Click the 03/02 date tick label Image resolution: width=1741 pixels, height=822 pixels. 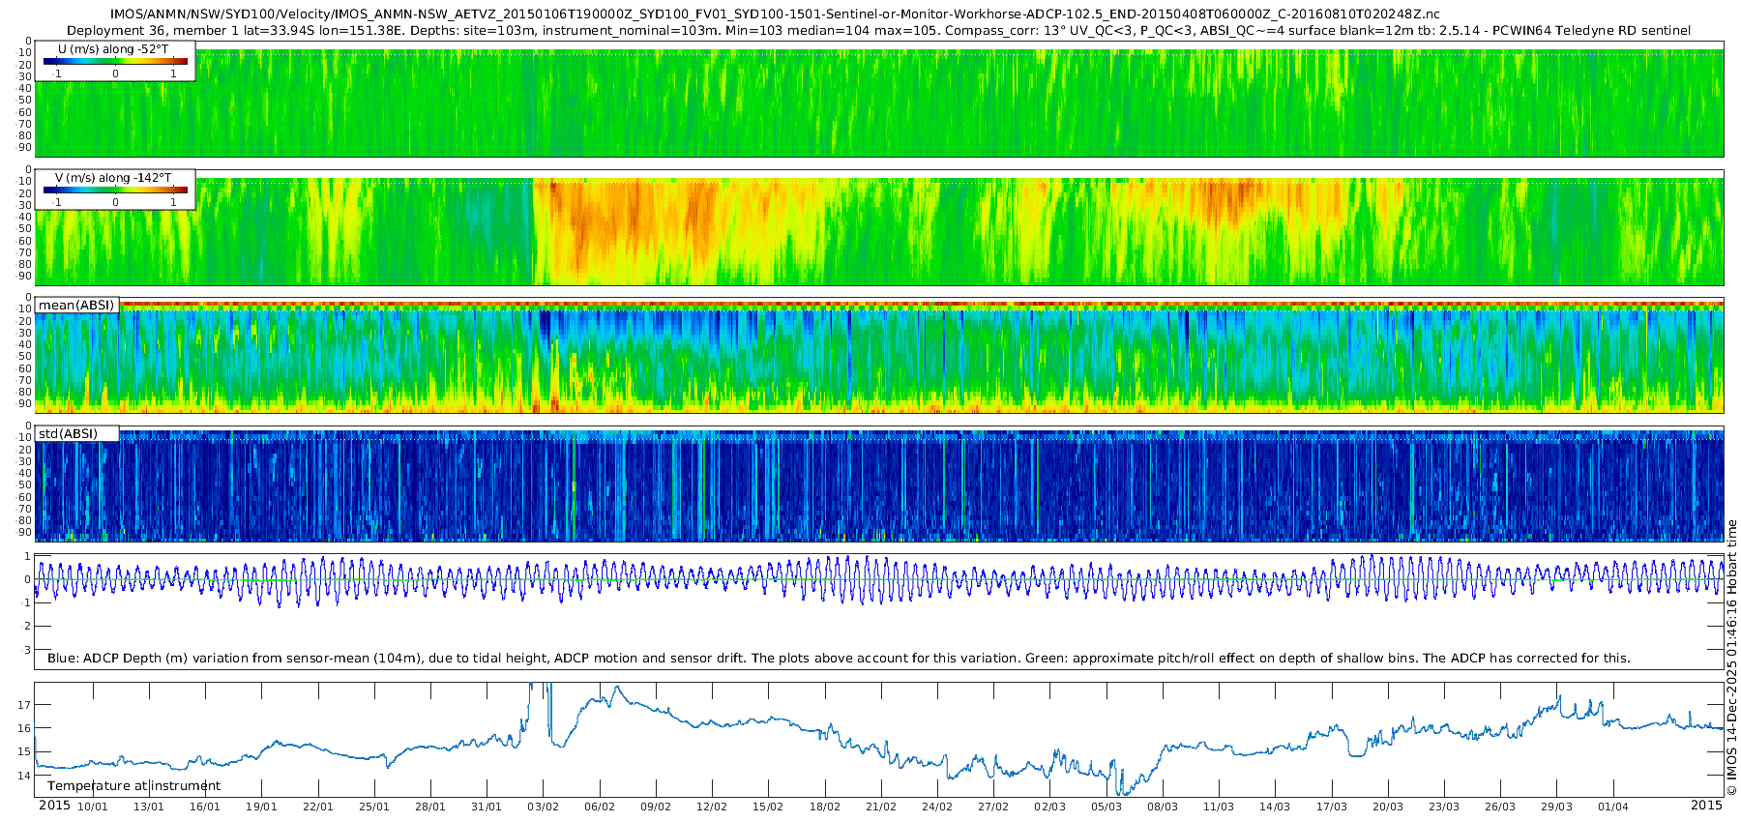pyautogui.click(x=543, y=807)
